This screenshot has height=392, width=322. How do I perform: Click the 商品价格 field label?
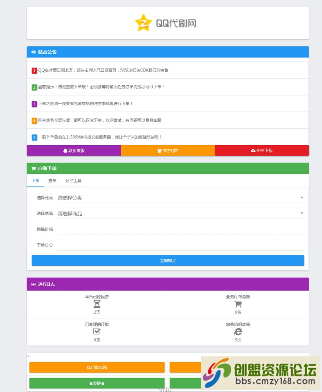[x=45, y=229]
